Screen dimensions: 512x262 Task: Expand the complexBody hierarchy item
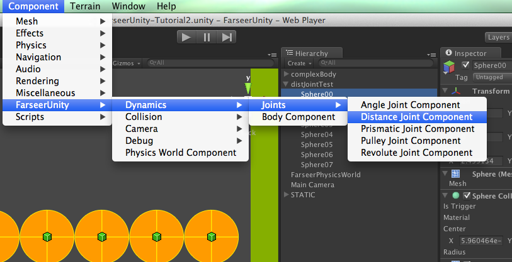[x=287, y=74]
